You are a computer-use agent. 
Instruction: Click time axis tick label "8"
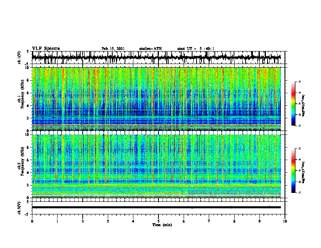(x=234, y=221)
